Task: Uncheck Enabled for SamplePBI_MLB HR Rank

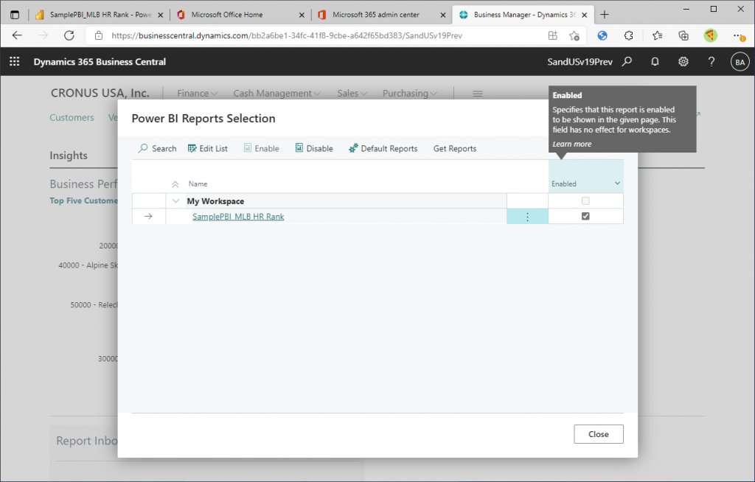Action: pos(585,216)
